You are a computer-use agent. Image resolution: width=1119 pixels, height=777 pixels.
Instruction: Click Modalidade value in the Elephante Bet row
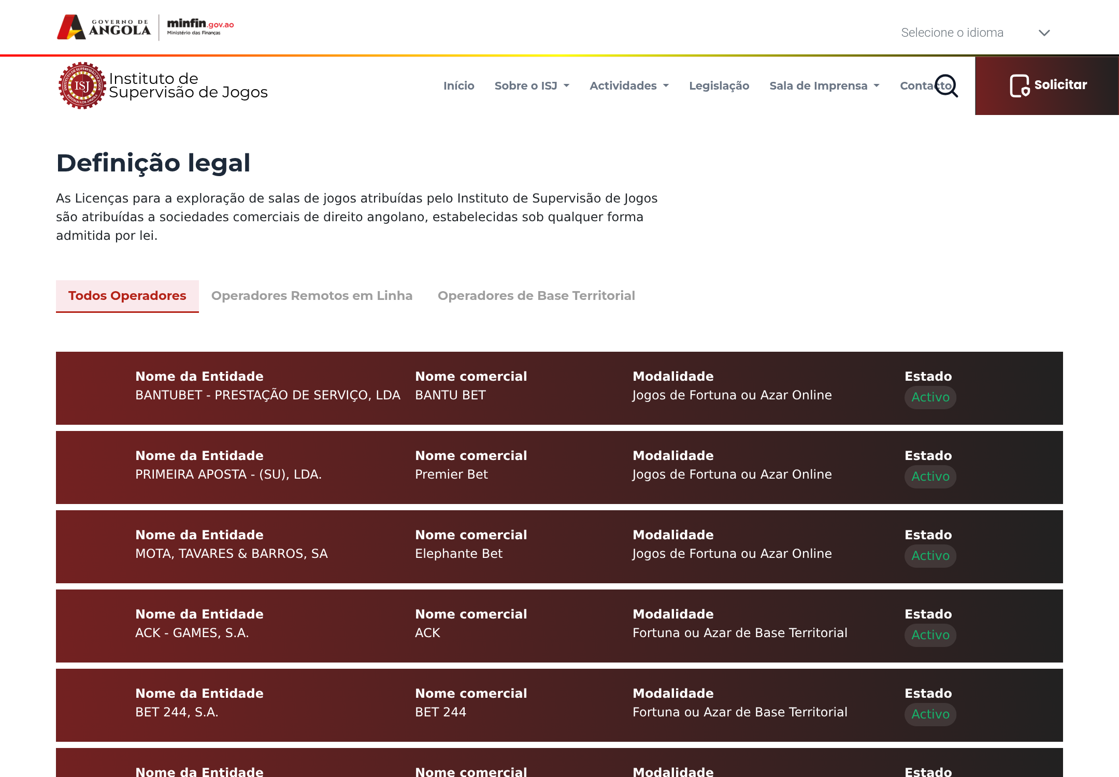click(x=732, y=554)
